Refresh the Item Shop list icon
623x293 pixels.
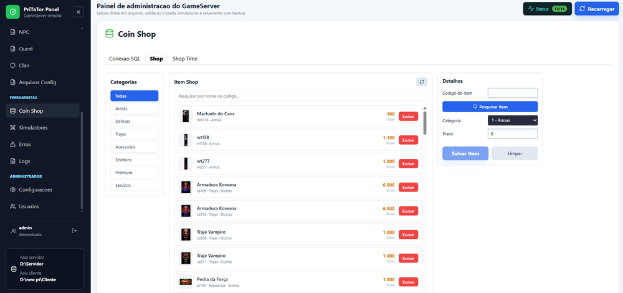(422, 82)
